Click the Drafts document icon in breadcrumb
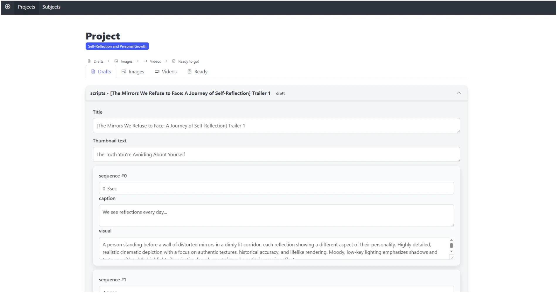Viewport: 557px width, 293px height. tap(89, 61)
